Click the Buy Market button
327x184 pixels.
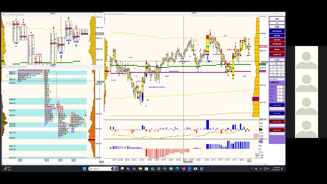(277, 31)
